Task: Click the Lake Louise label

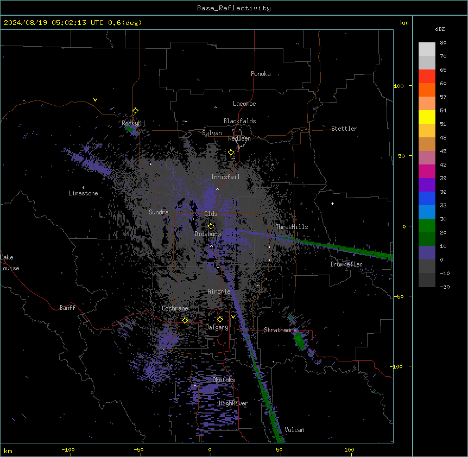Action: point(10,263)
